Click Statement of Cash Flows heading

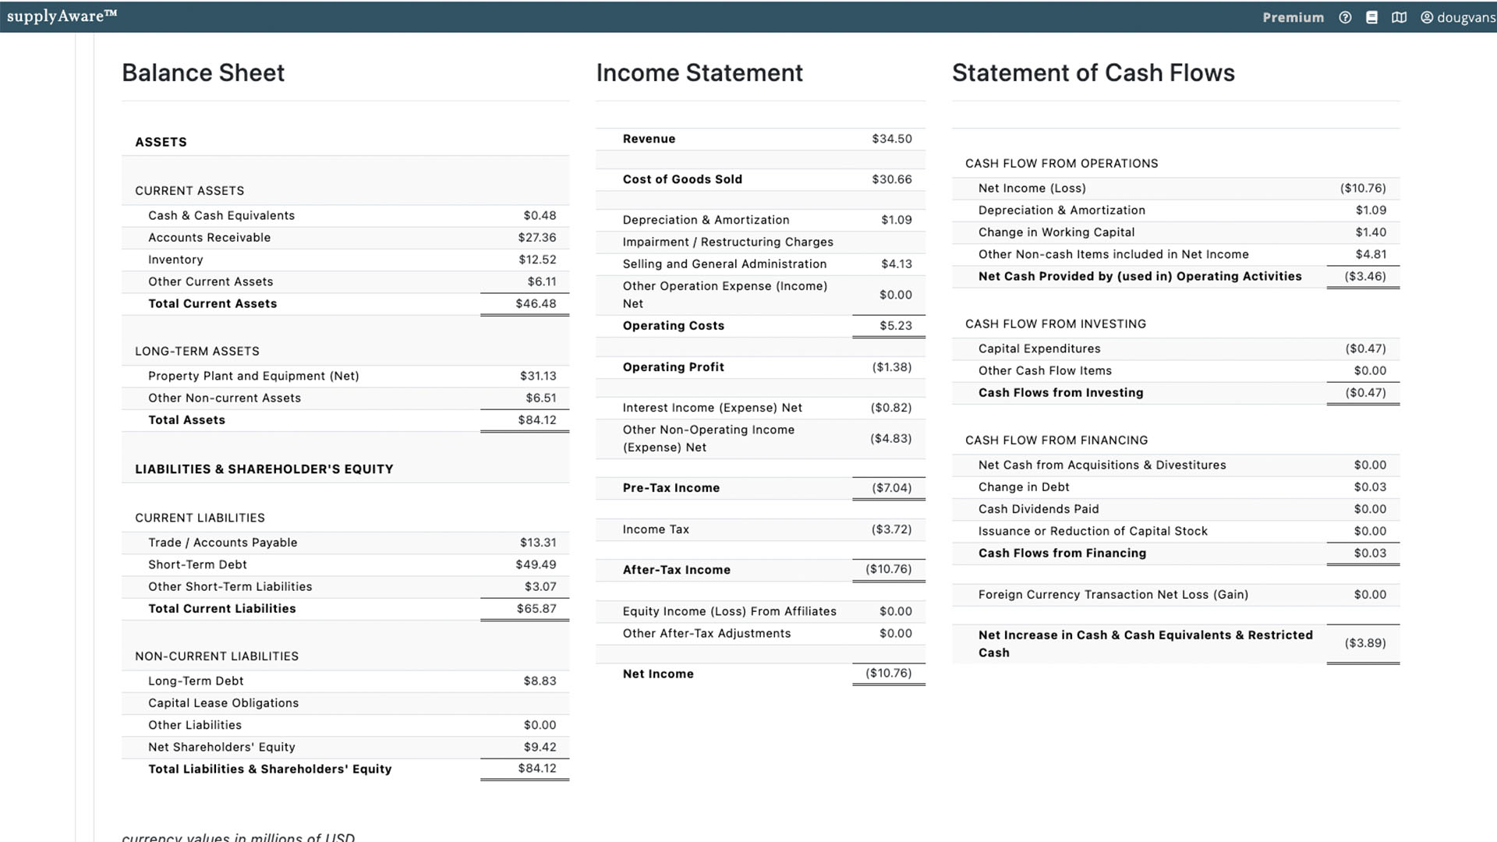1092,73
